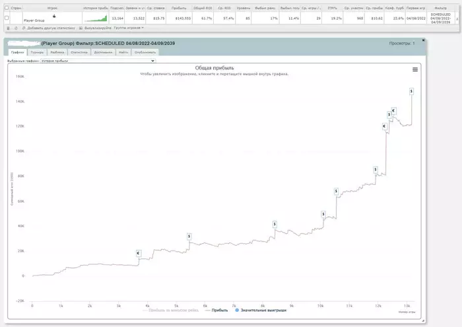The width and height of the screenshot is (462, 327).
Task: Click the Добавить другую статистику link
Action: pyautogui.click(x=51, y=28)
